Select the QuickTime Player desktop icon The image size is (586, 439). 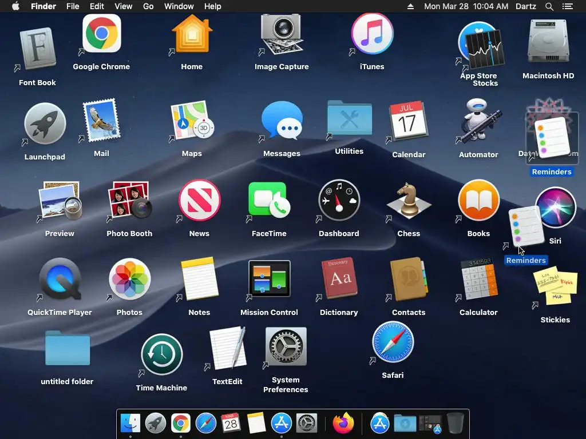point(60,279)
